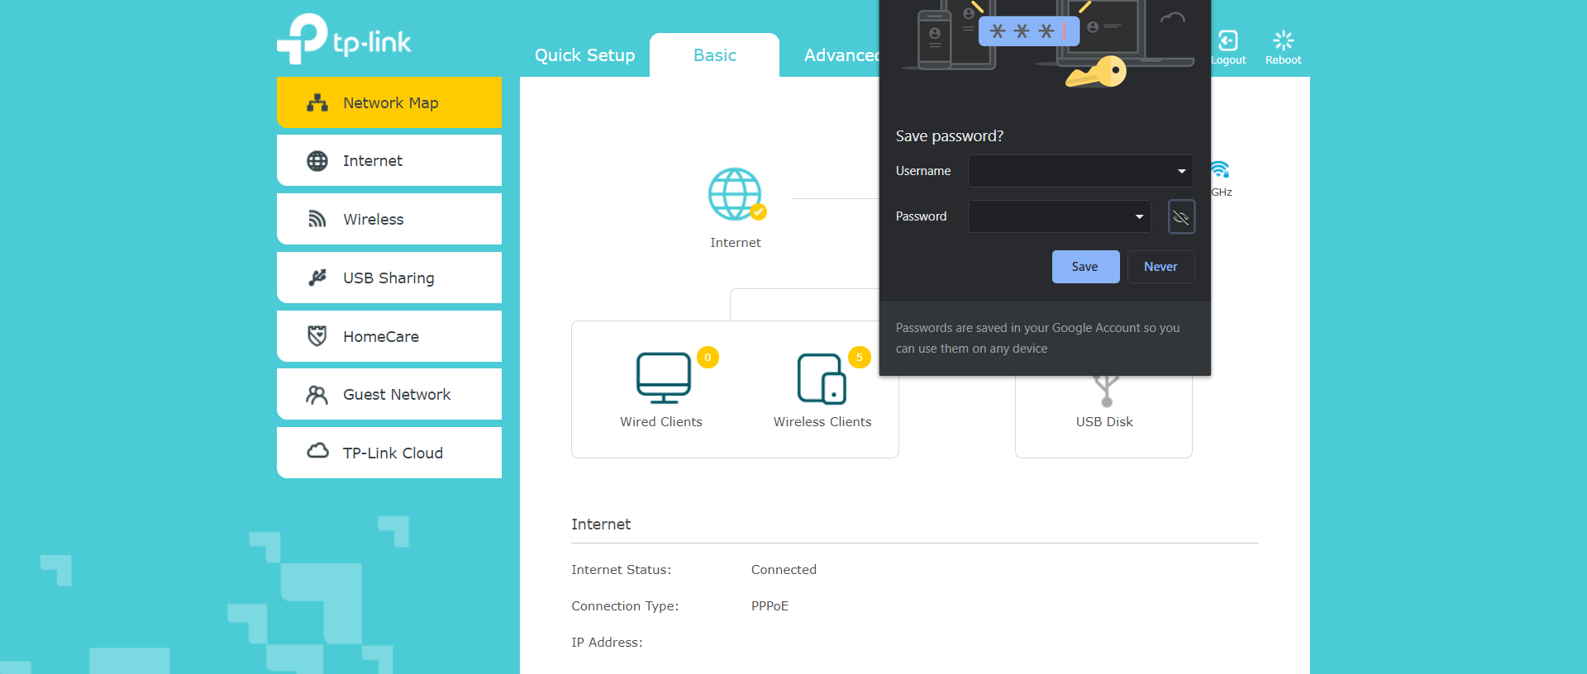The height and width of the screenshot is (674, 1587).
Task: Click the Internet section heading
Action: coord(601,524)
